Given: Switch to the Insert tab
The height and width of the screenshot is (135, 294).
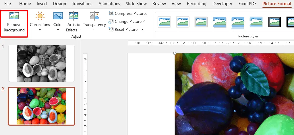Looking at the screenshot, I should pyautogui.click(x=42, y=4).
